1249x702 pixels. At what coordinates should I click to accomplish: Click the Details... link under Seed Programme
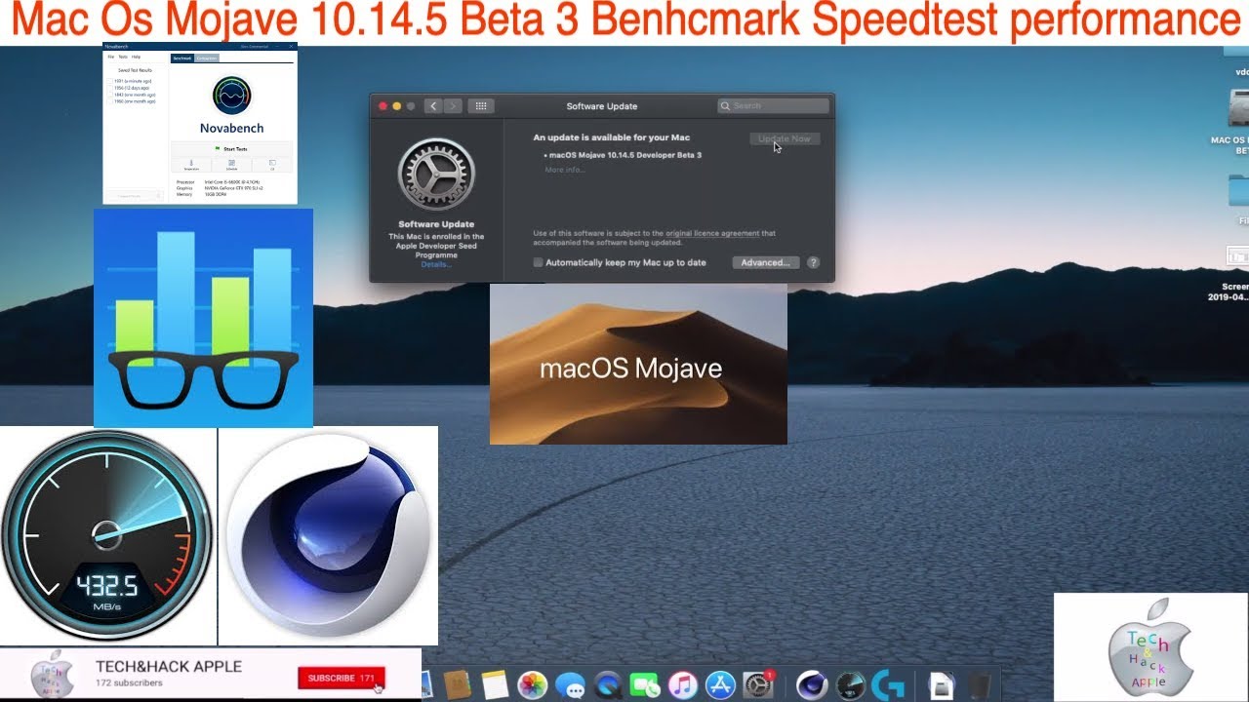coord(436,265)
